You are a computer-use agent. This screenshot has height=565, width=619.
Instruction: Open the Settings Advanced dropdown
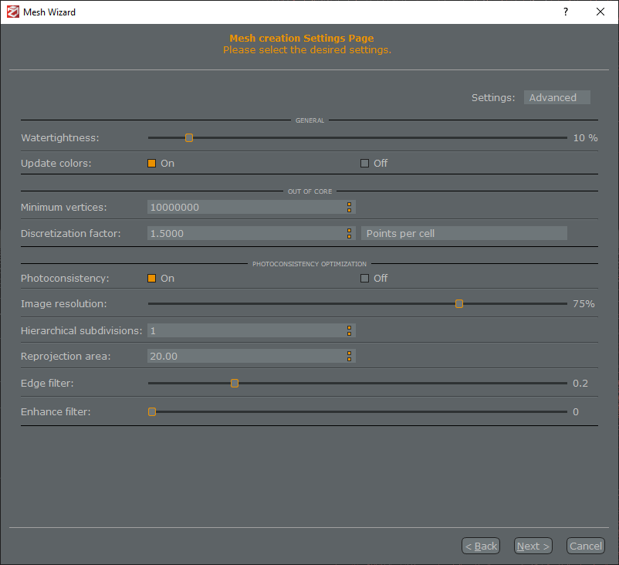556,97
